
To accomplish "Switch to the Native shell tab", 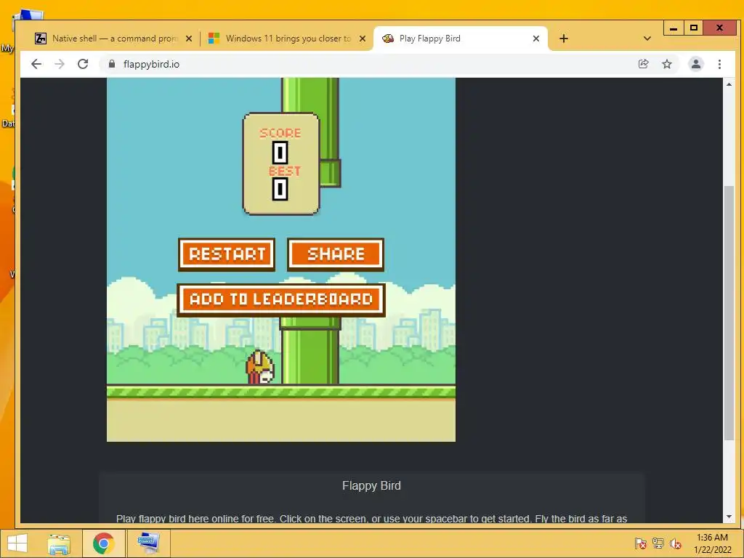I will [114, 39].
